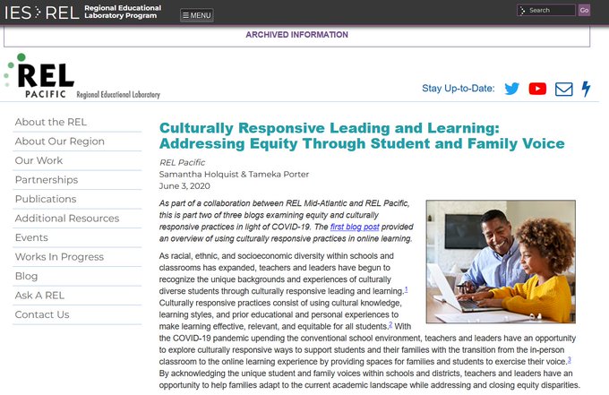The width and height of the screenshot is (609, 395).
Task: Click the lightning bolt news flash icon
Action: [x=586, y=89]
